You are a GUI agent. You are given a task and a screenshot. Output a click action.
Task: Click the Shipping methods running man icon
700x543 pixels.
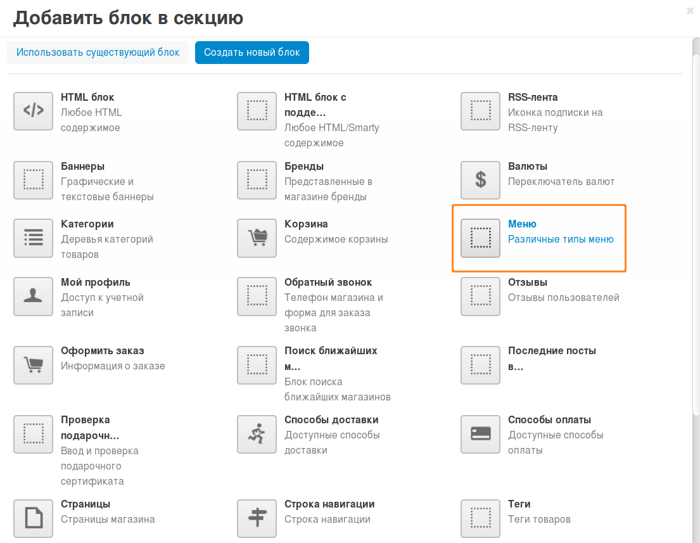click(x=257, y=434)
